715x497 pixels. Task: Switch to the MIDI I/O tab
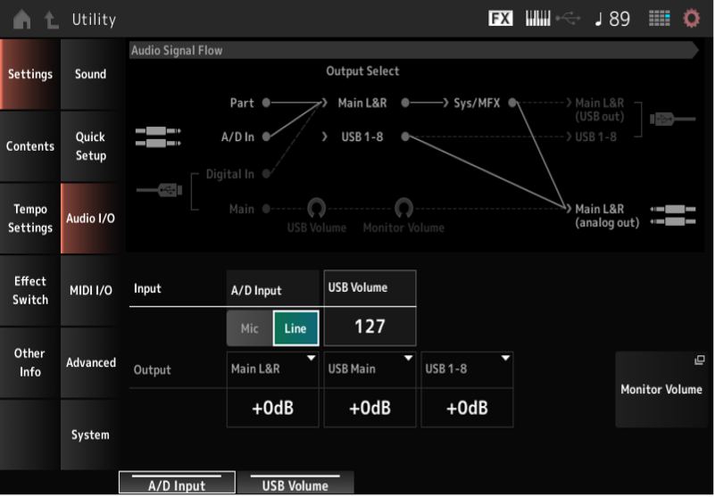(x=90, y=291)
